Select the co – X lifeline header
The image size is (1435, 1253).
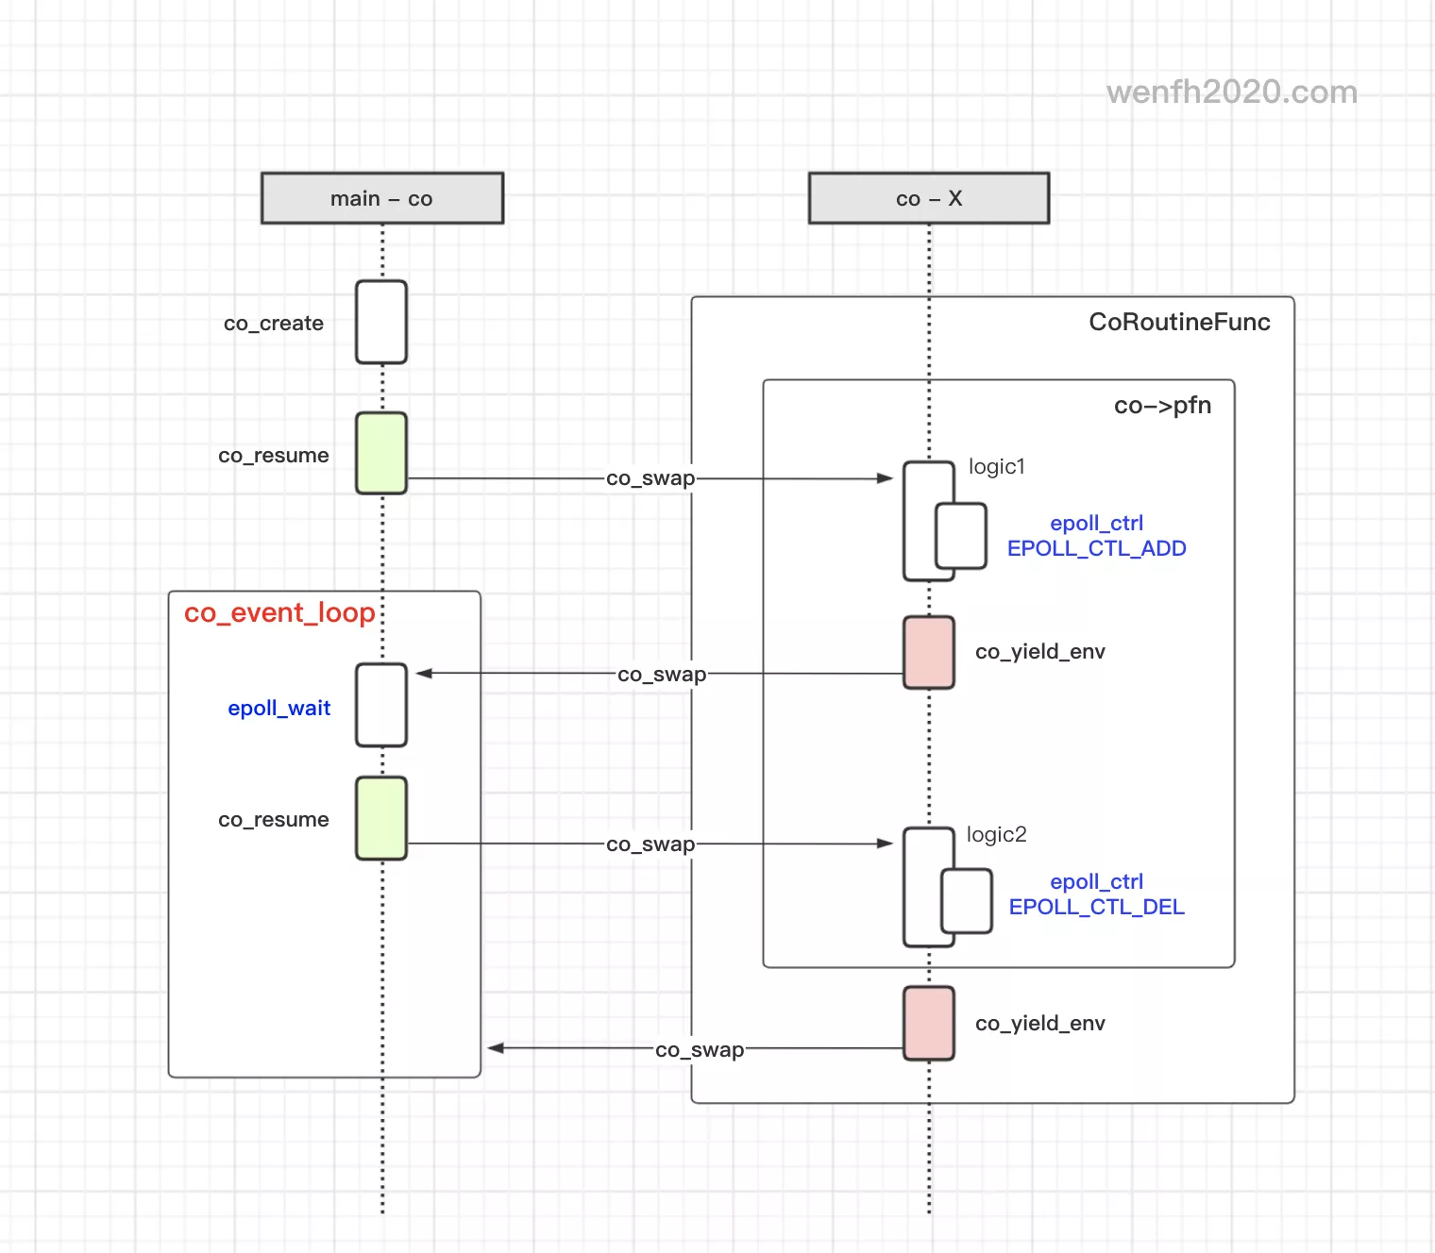(x=928, y=198)
